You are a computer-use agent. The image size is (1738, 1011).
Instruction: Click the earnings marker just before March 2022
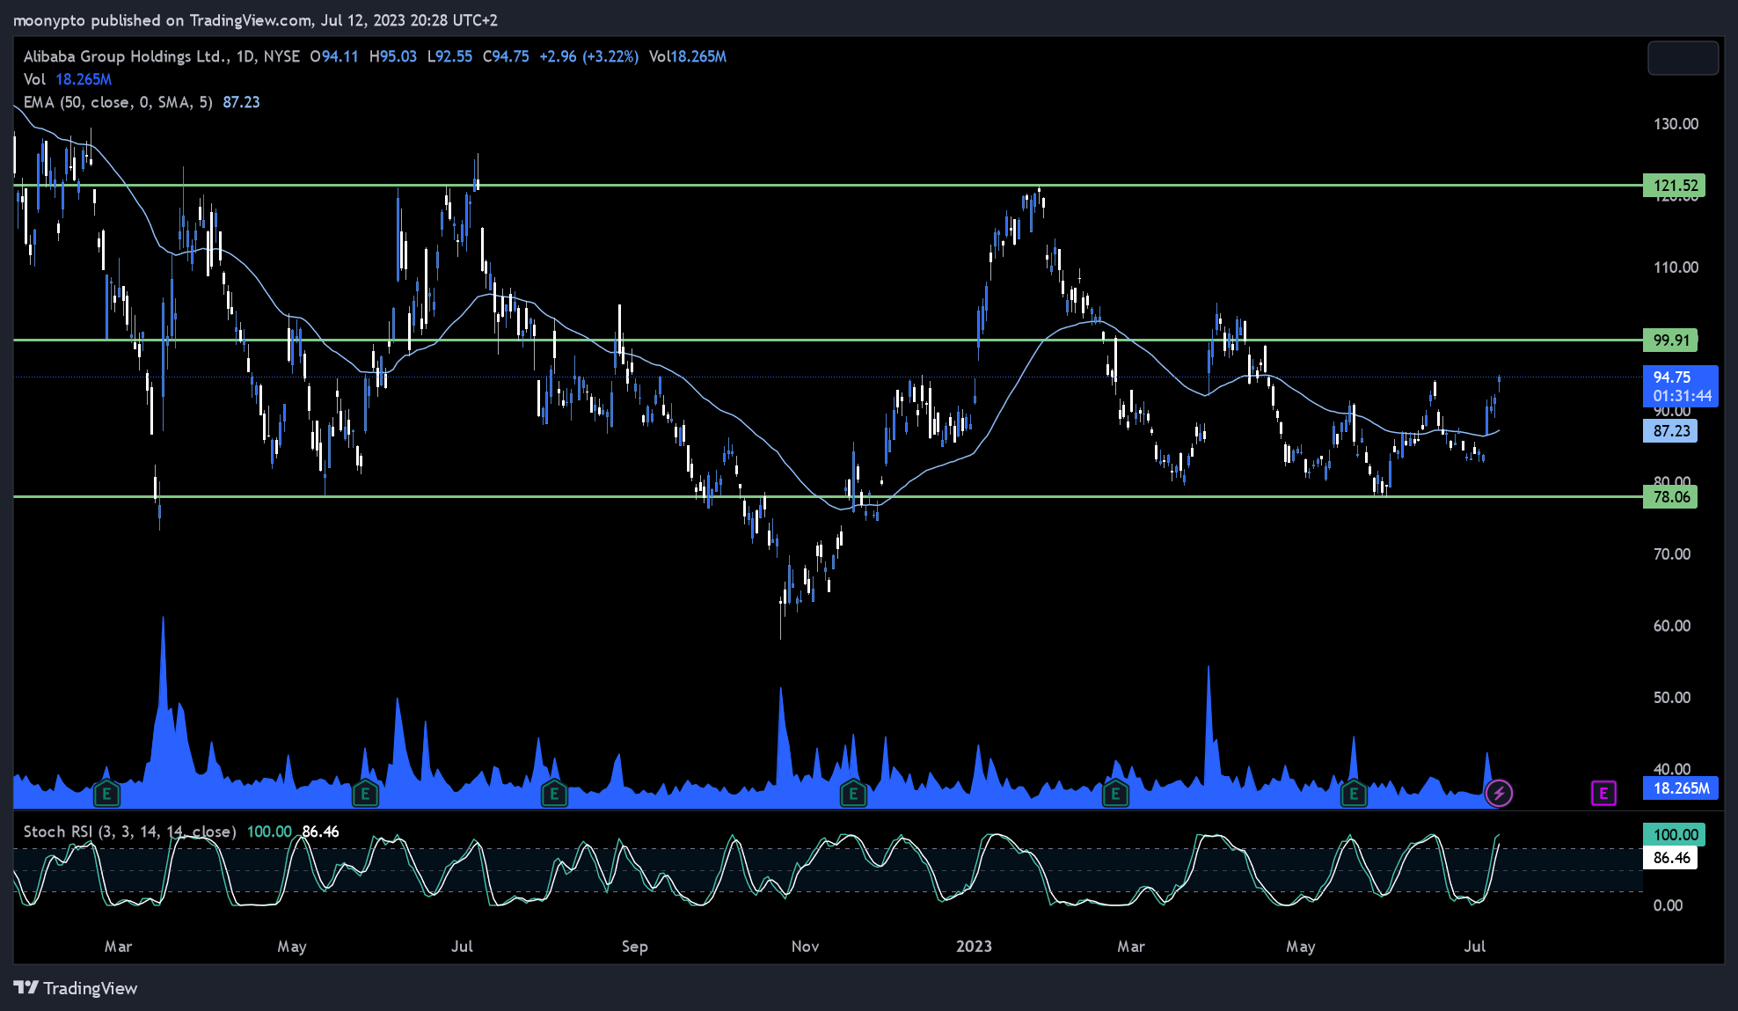coord(106,795)
